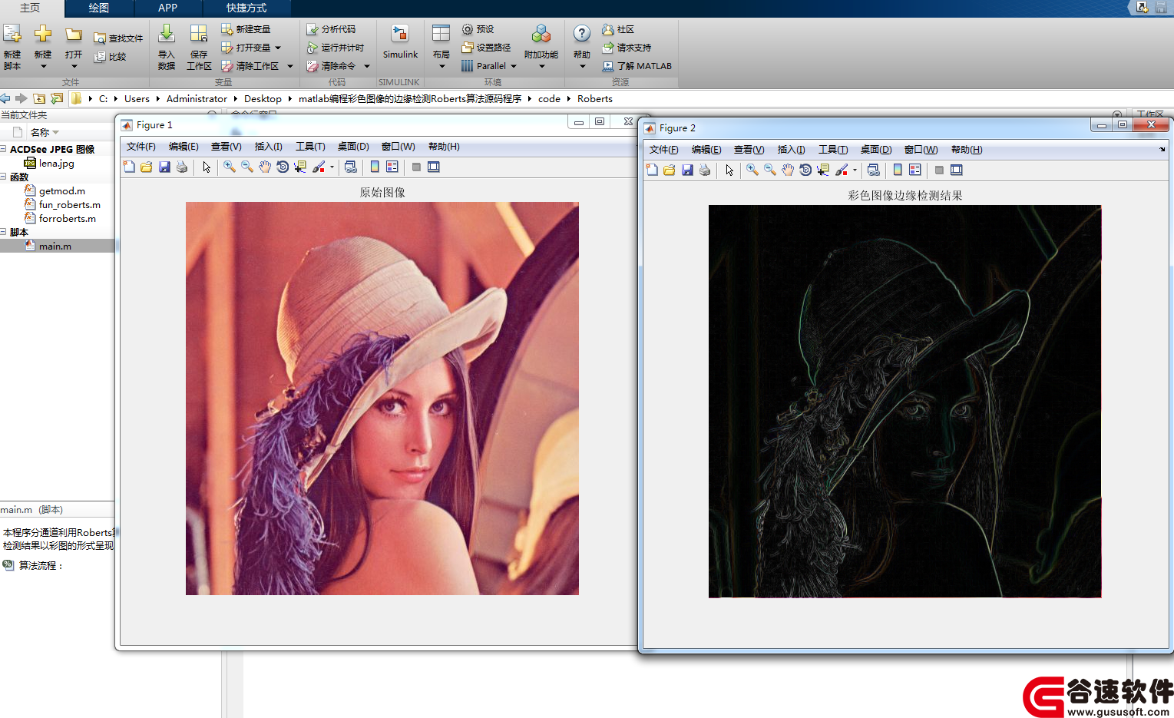
Task: Click Find Files (查找文件)
Action: tap(118, 38)
